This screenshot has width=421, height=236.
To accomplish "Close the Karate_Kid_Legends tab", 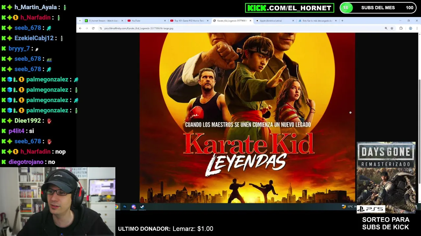I will 250,21.
